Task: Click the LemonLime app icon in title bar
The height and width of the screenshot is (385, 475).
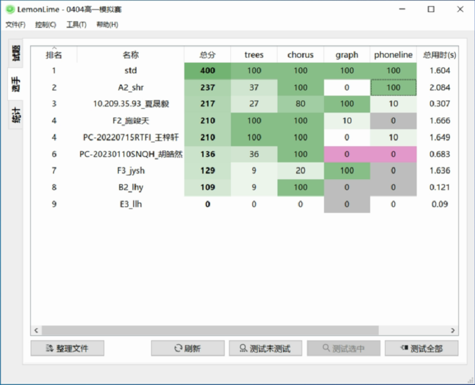Action: pos(9,9)
